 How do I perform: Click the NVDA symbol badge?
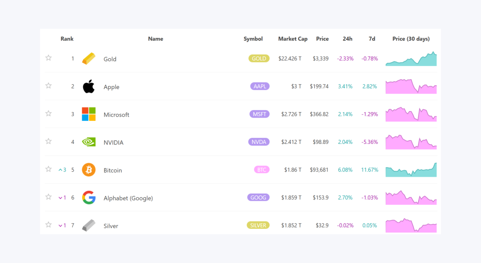pos(259,142)
